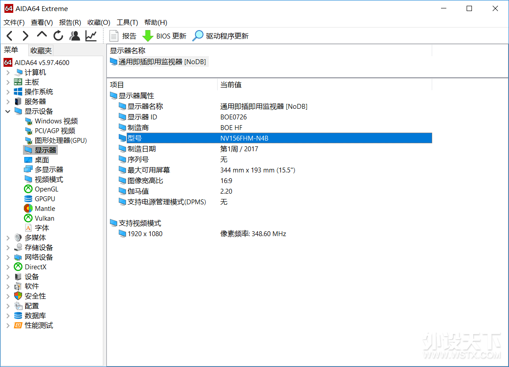Switch to the 菜单 tab

point(11,50)
